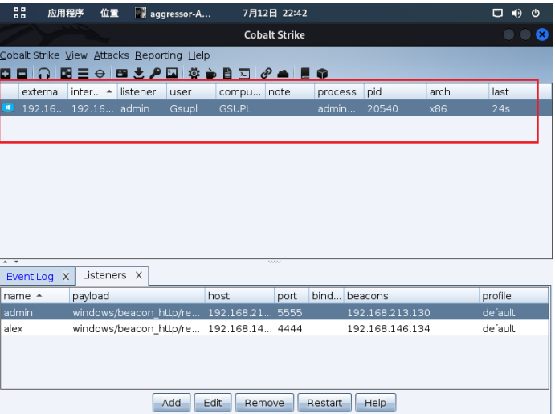Open About via the cube icon

[322, 74]
